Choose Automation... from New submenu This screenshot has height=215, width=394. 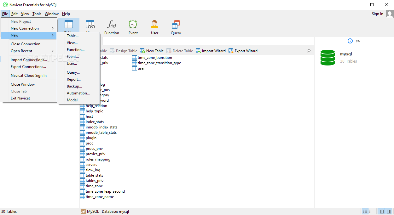click(x=78, y=93)
